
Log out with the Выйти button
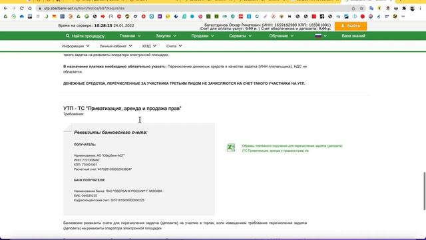tap(351, 26)
